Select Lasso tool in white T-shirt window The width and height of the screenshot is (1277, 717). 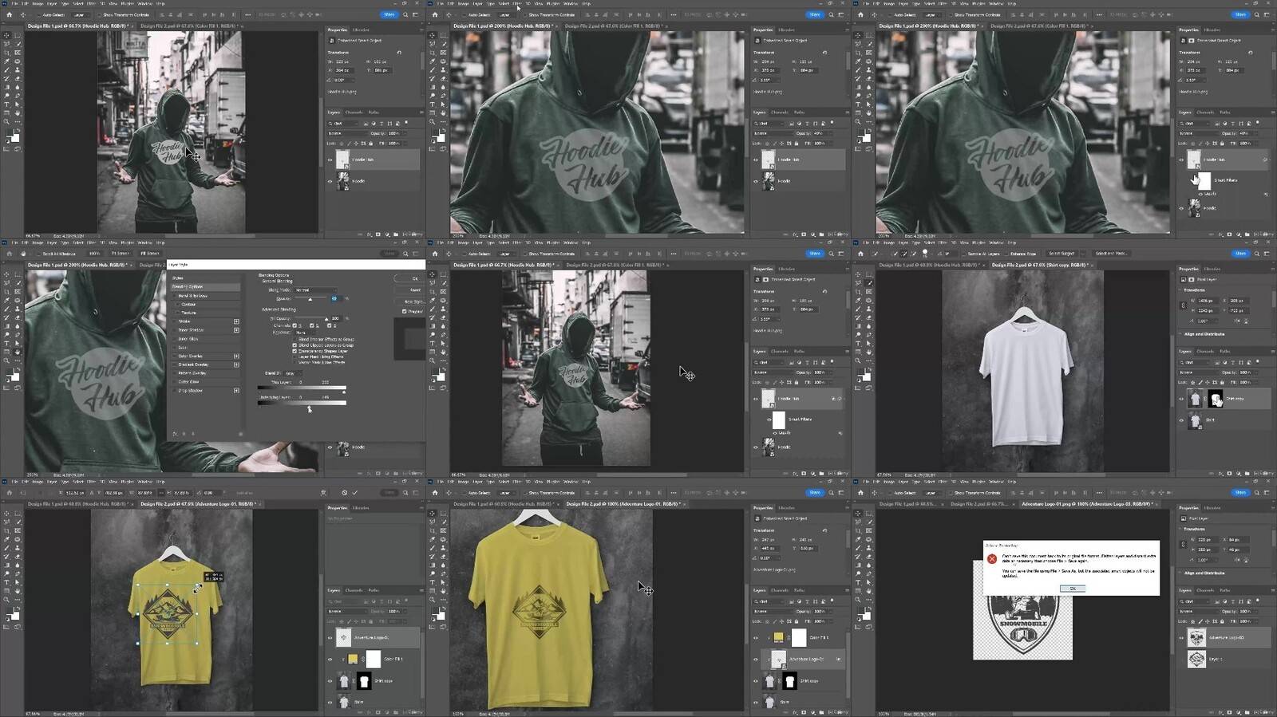coord(857,282)
